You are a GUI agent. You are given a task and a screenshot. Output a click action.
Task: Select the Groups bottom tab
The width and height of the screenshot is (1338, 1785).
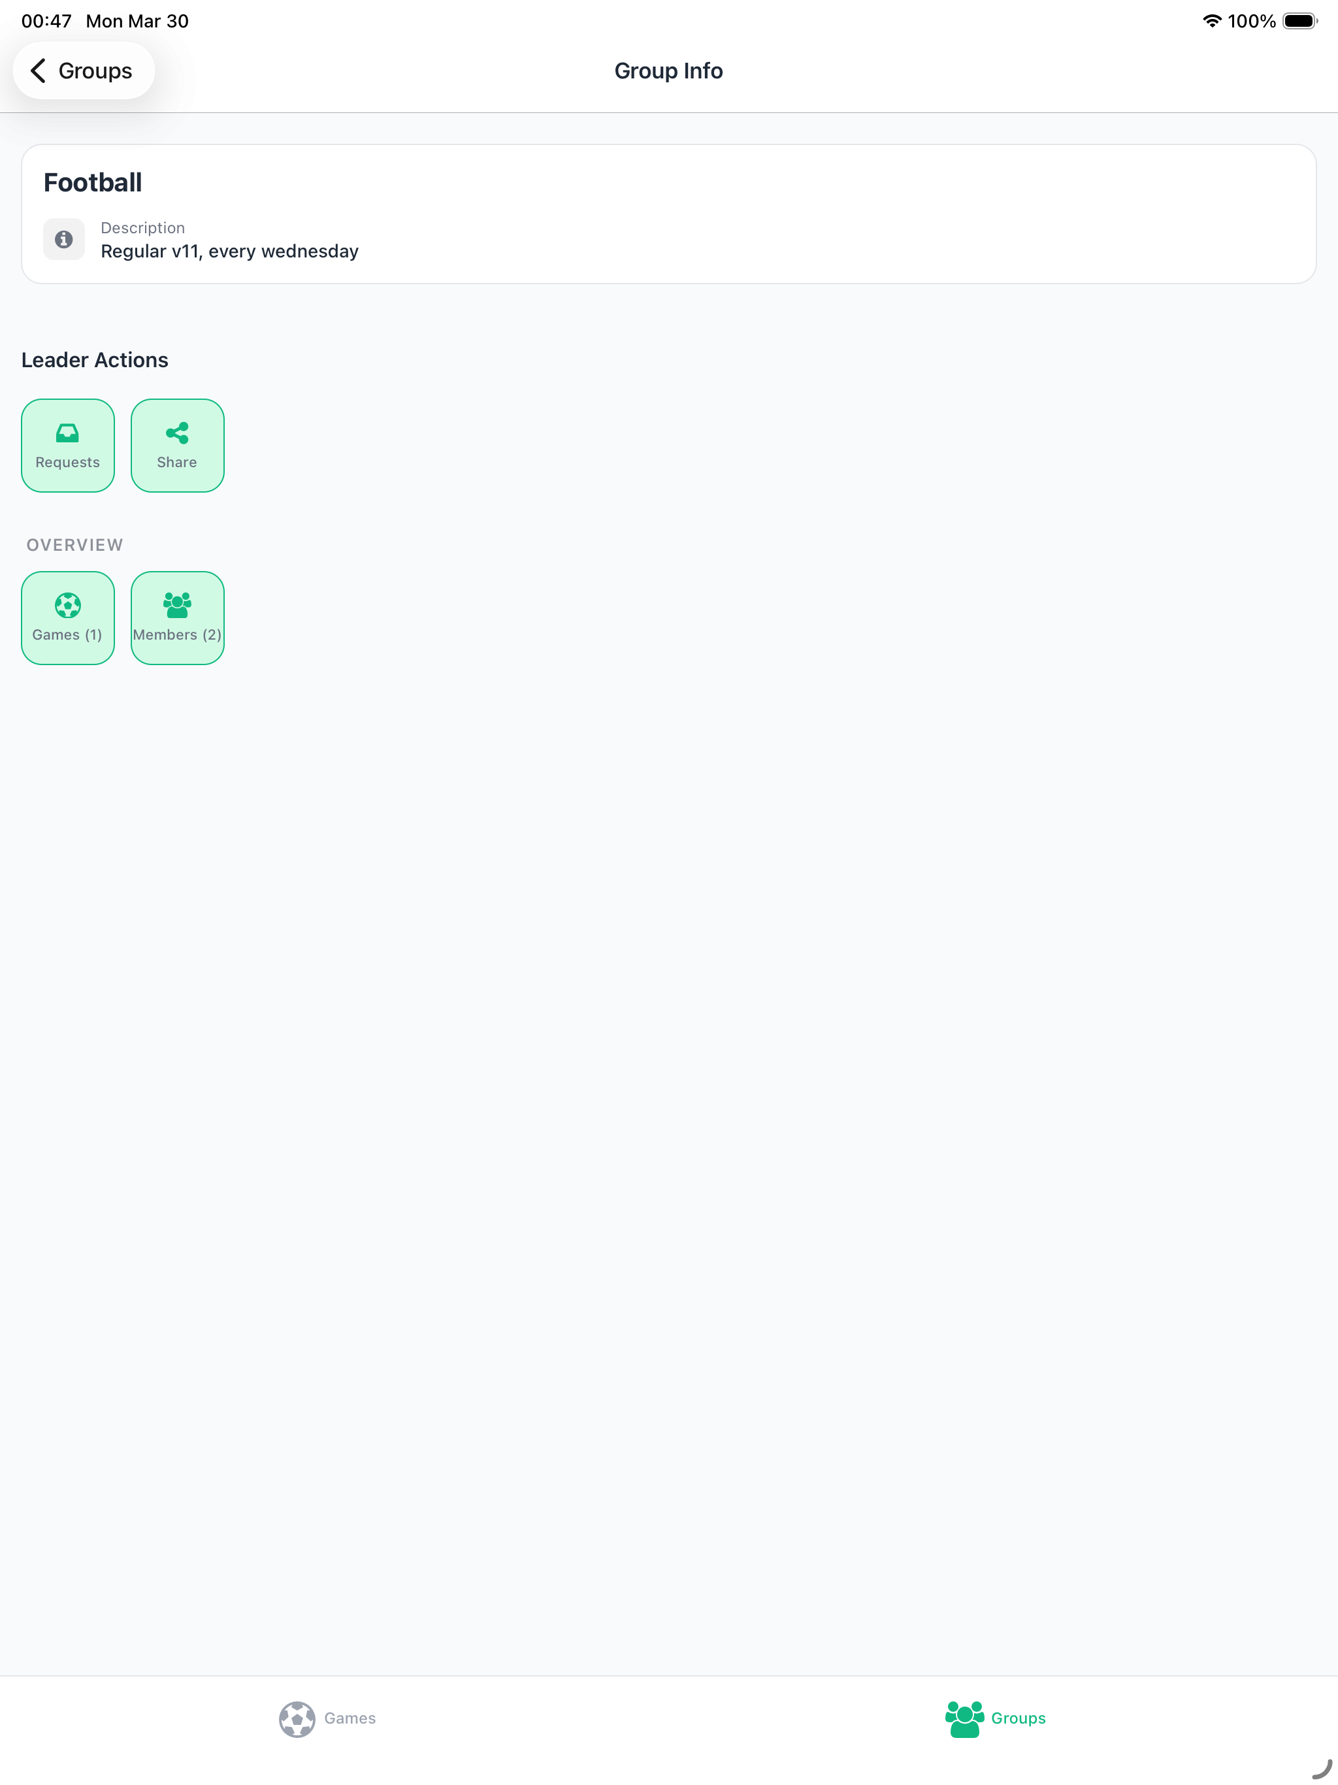[x=996, y=1719]
